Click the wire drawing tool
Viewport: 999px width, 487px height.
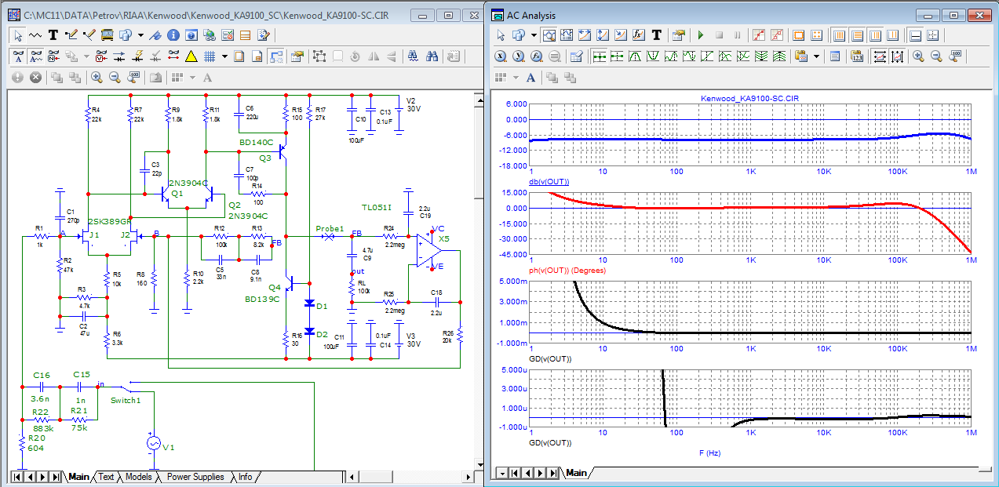72,35
